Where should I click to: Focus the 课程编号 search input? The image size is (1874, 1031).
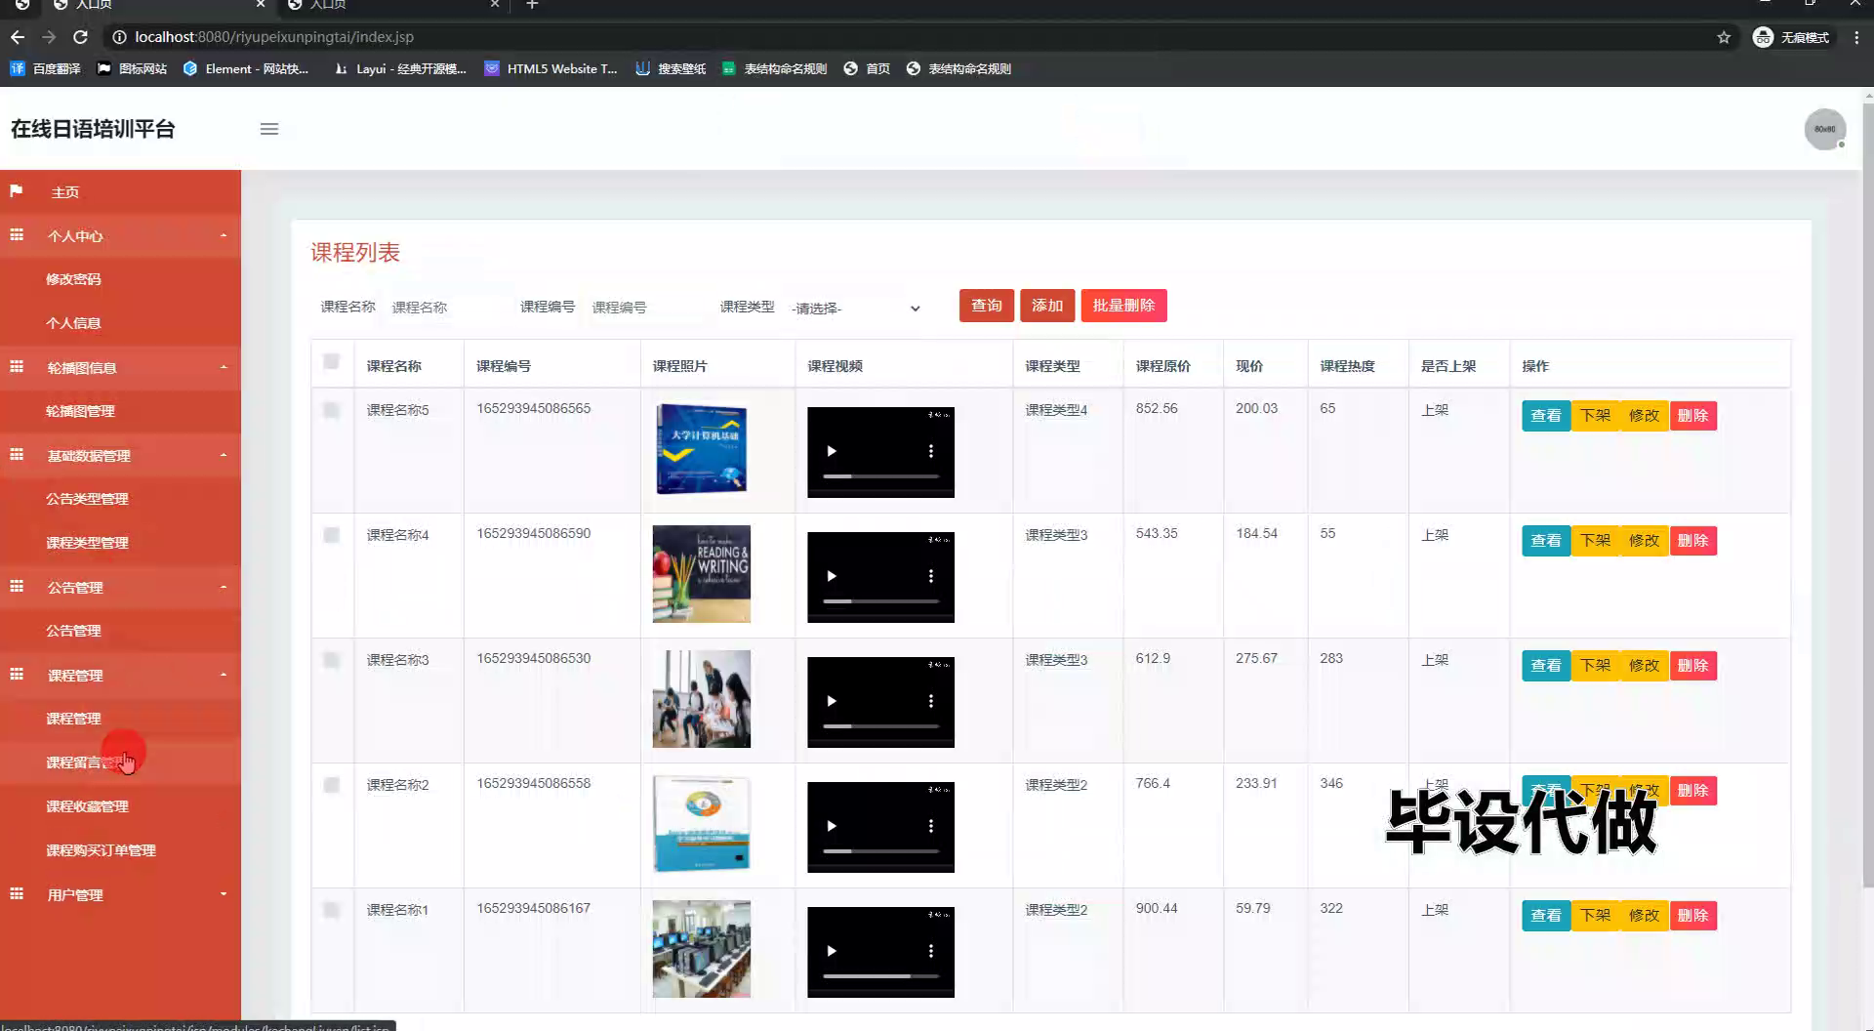(x=646, y=308)
